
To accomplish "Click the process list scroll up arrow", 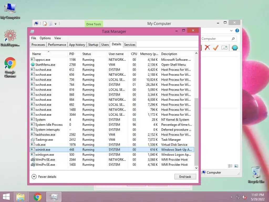I will [x=196, y=53].
